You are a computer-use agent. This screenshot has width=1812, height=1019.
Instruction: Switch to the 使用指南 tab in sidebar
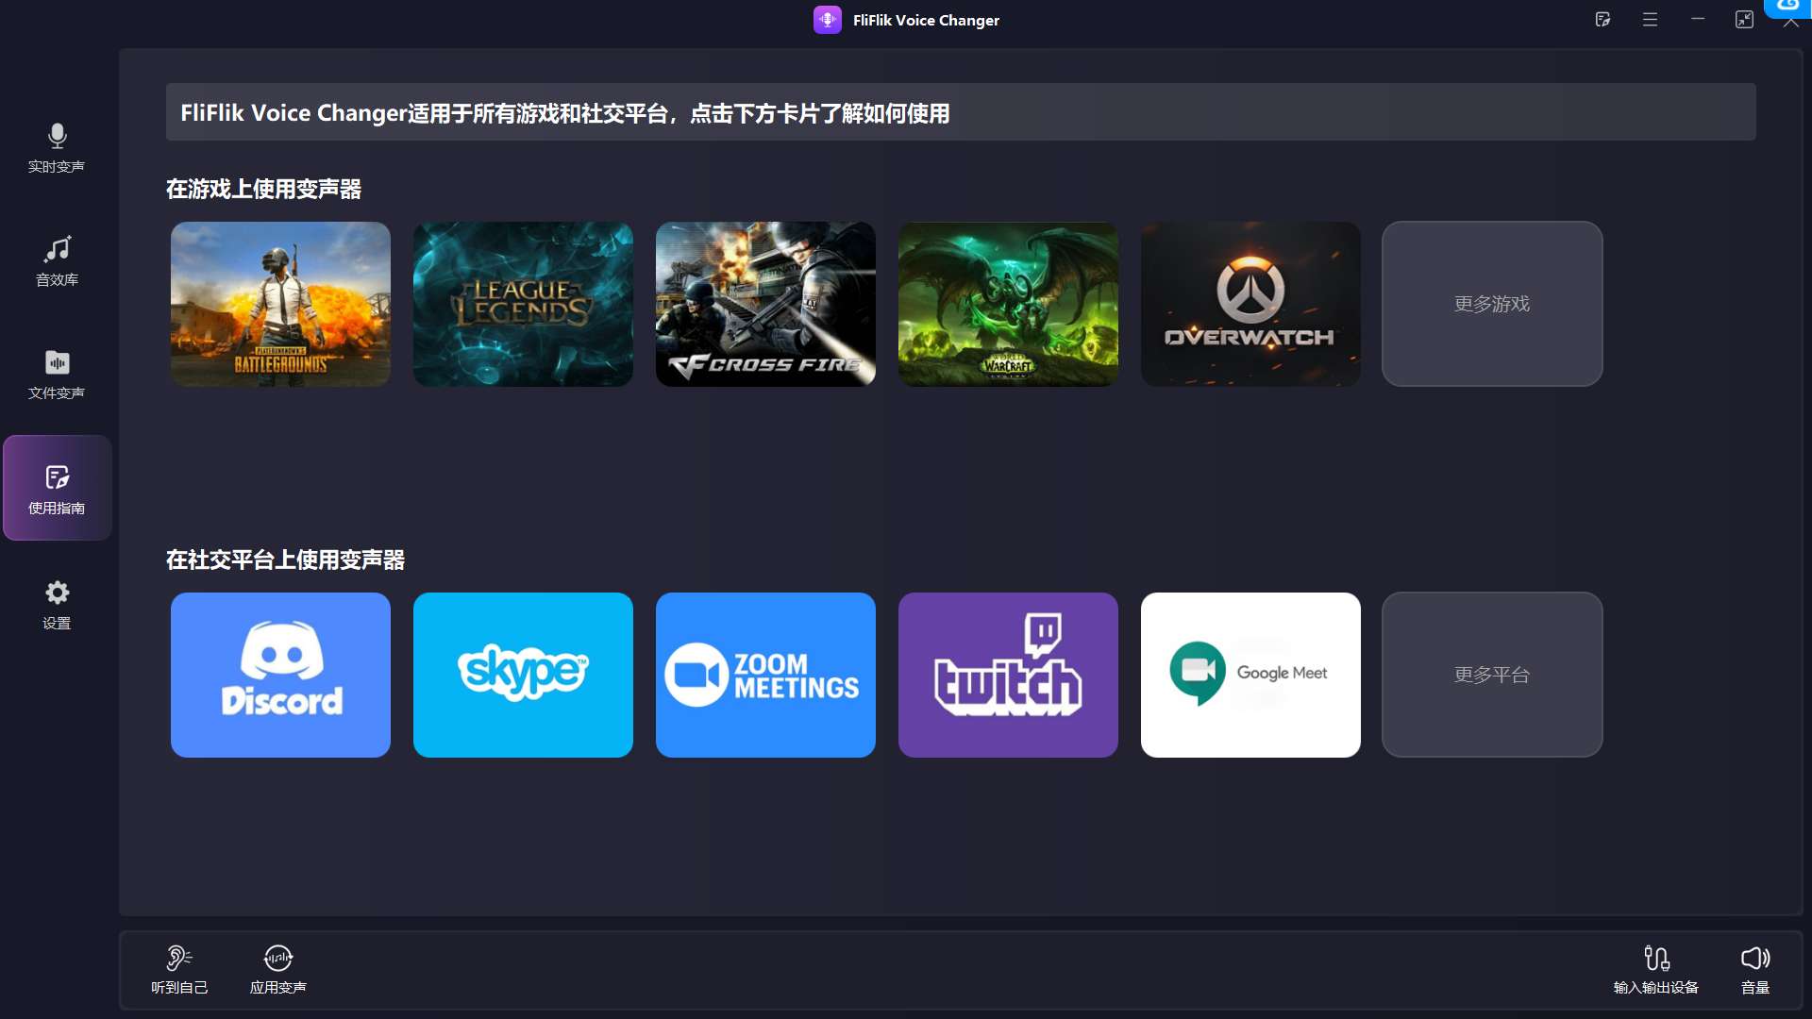coord(57,488)
